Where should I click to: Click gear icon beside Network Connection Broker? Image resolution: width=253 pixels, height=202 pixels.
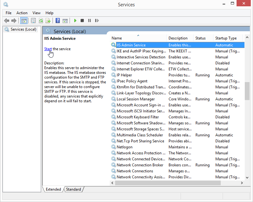point(114,165)
